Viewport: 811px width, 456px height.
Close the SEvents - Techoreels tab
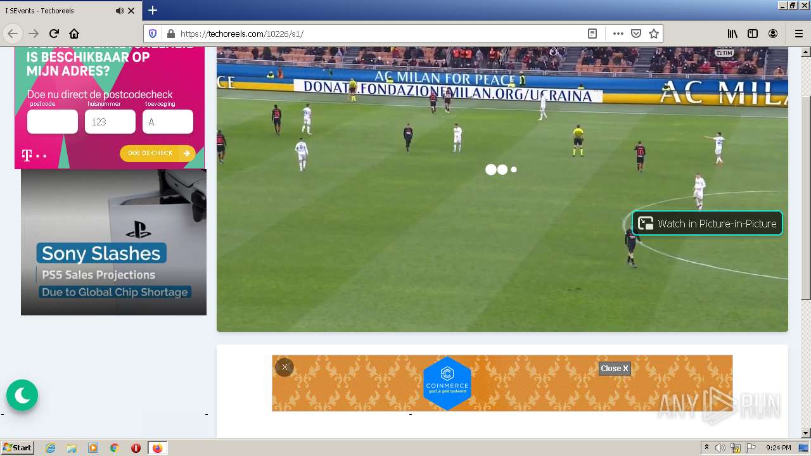point(131,11)
